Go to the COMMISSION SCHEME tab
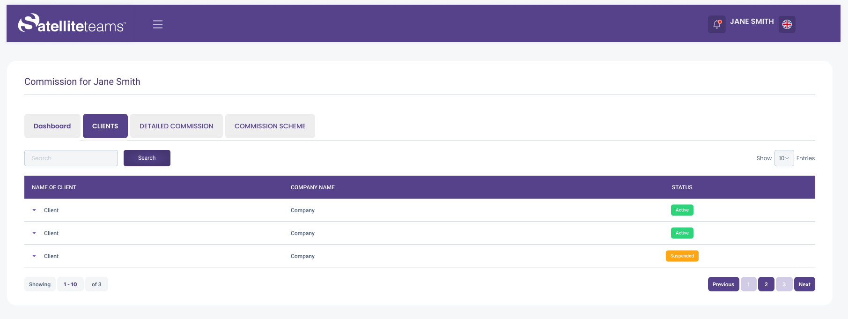Image resolution: width=848 pixels, height=319 pixels. [x=270, y=126]
